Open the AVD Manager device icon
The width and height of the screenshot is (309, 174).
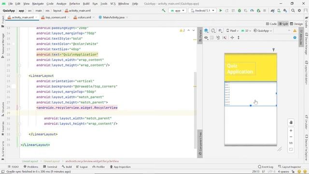[x=279, y=11]
